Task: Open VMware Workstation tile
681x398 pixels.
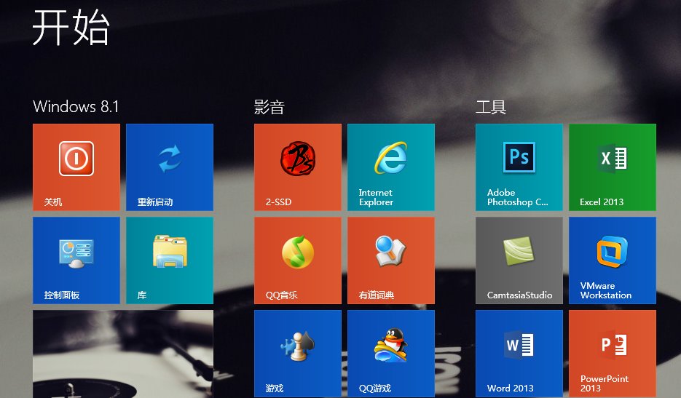Action: (x=613, y=260)
